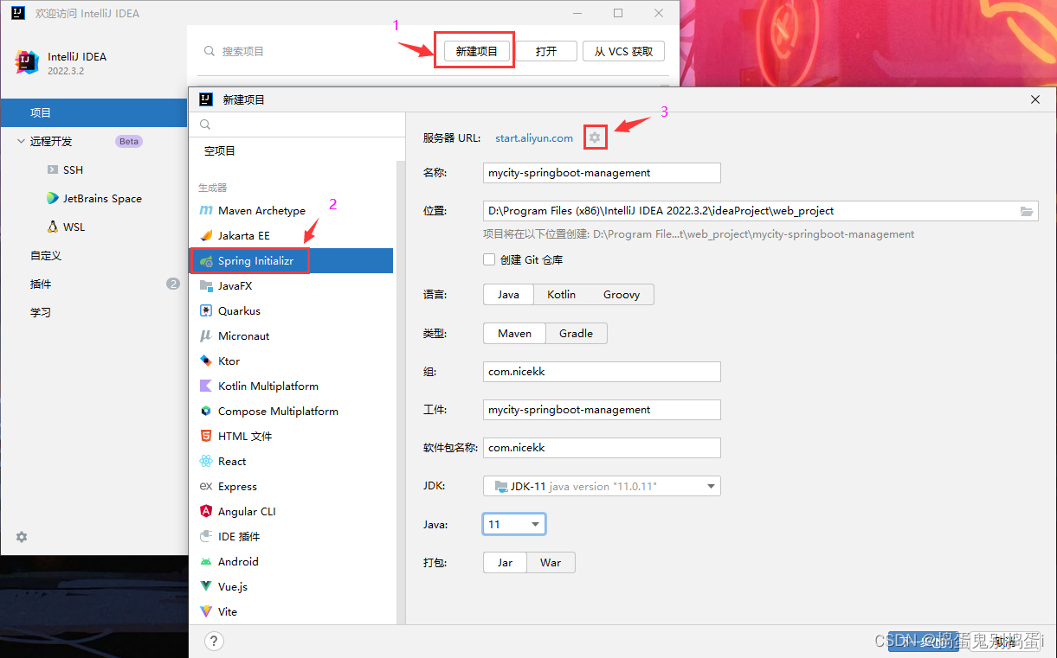Click the Spring Initializr leaf icon
The image size is (1057, 658).
(206, 260)
